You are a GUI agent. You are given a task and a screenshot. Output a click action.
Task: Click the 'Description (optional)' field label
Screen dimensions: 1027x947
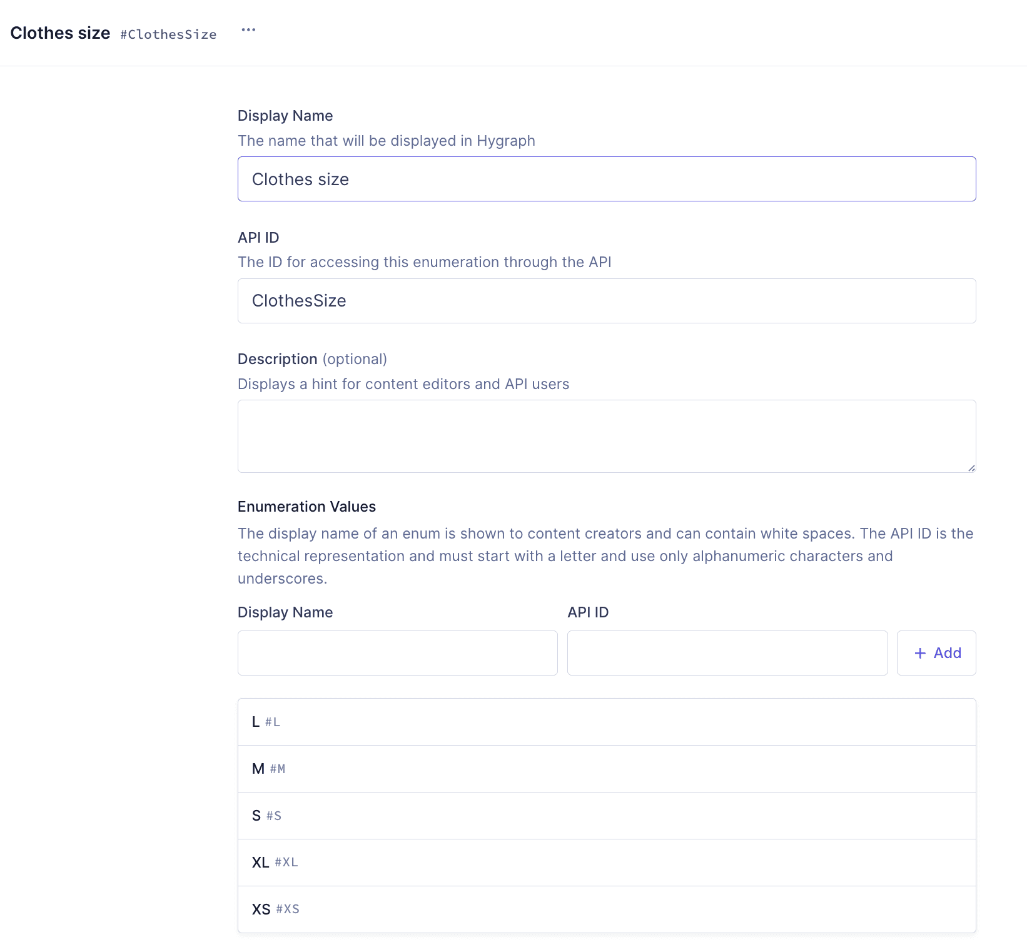click(x=312, y=359)
